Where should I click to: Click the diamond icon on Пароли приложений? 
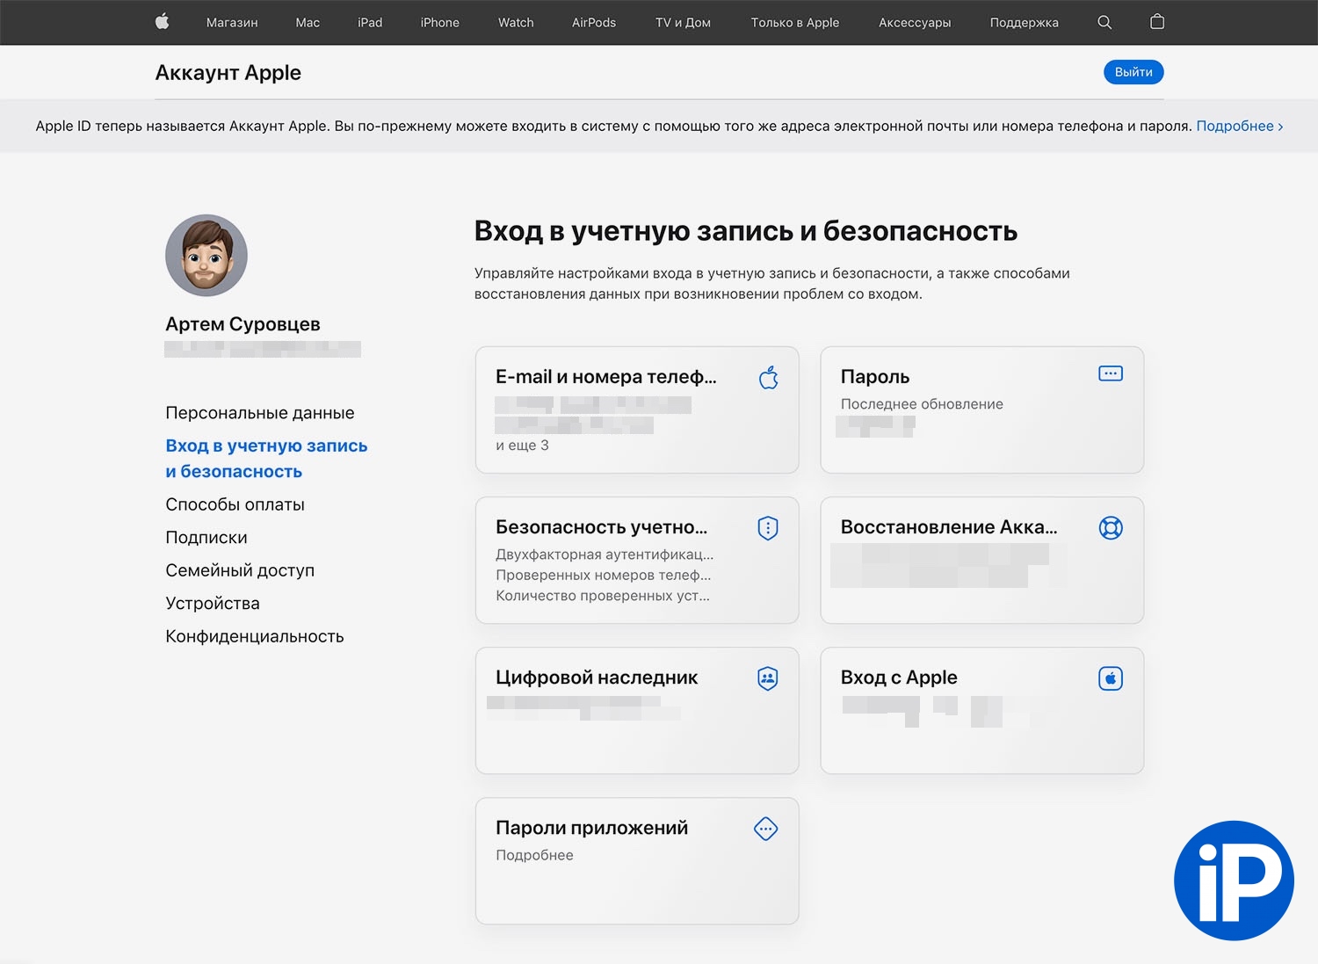coord(766,829)
